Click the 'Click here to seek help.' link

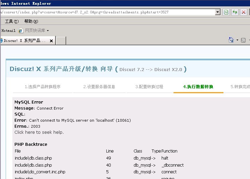(39, 132)
